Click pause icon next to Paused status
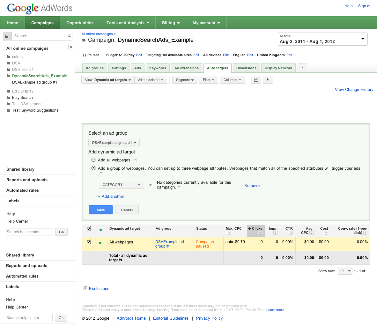377x327 pixels. tap(85, 55)
